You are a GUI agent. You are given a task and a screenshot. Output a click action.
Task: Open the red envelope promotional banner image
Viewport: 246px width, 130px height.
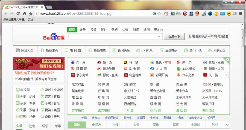(x=39, y=64)
